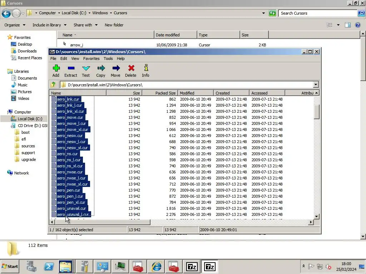Run Test on the selected archive files

point(86,71)
